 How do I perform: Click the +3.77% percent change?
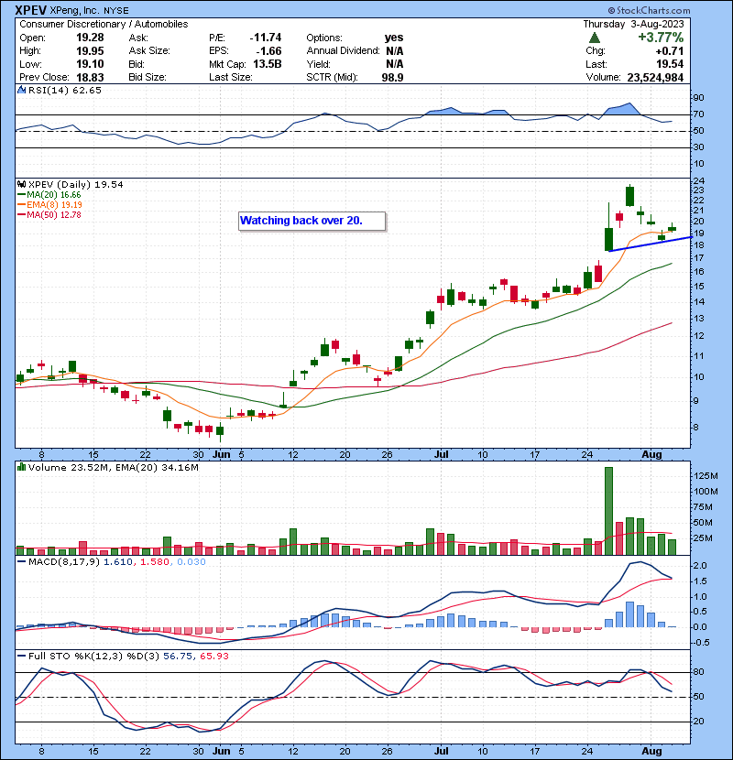661,38
